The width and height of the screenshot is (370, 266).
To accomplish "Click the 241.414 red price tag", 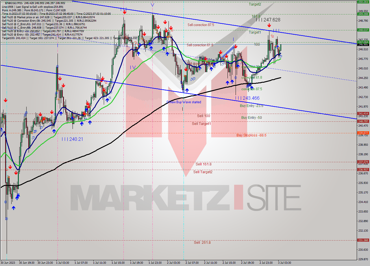I will click(x=363, y=114).
